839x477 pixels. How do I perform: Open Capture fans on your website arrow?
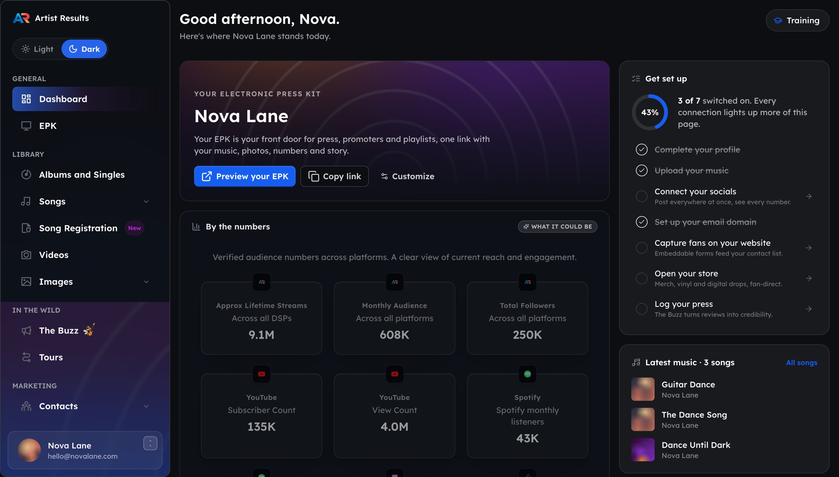[x=808, y=248]
